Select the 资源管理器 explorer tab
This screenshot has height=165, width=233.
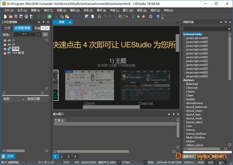(23, 28)
